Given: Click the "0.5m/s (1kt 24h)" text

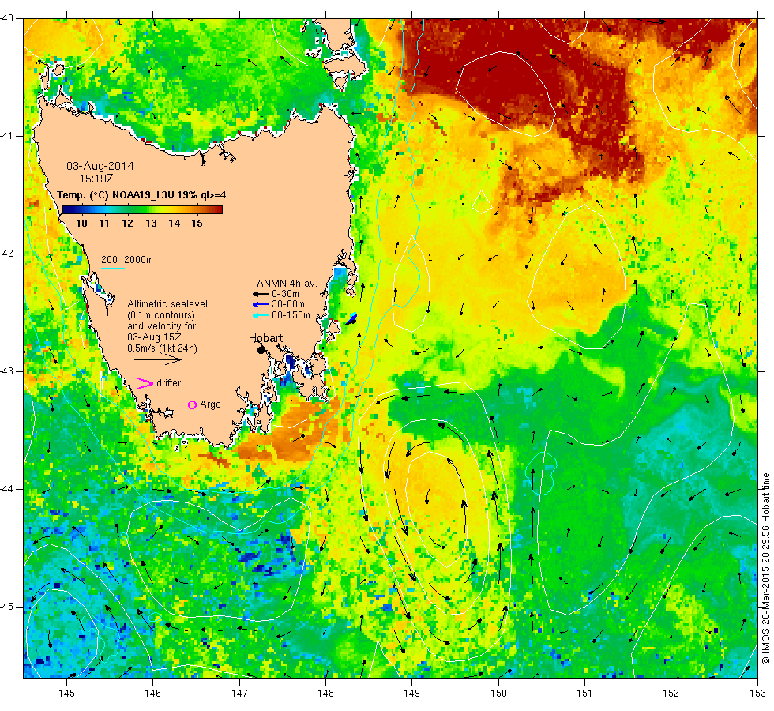Looking at the screenshot, I should click(163, 348).
